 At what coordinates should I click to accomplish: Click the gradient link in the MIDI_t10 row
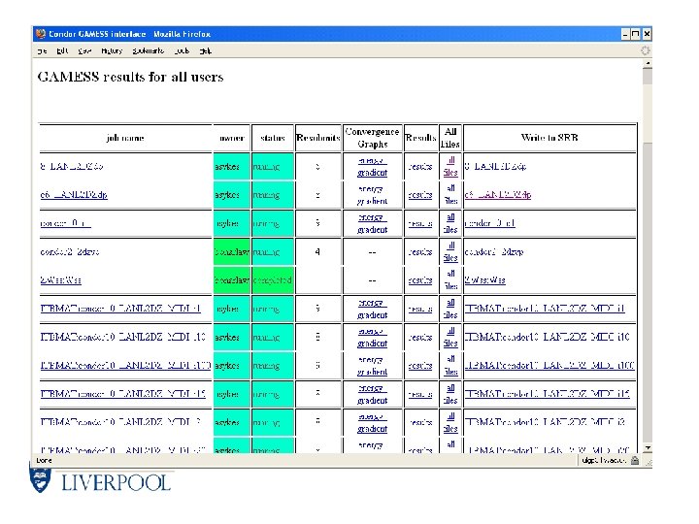tap(372, 344)
